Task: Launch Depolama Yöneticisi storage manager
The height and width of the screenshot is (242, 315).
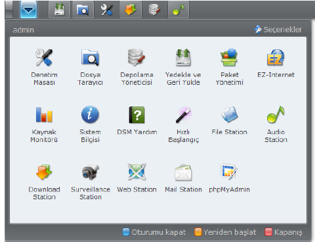Action: click(136, 57)
